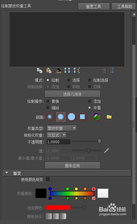
Task: Click the 值 slider handle
Action: (x=89, y=150)
